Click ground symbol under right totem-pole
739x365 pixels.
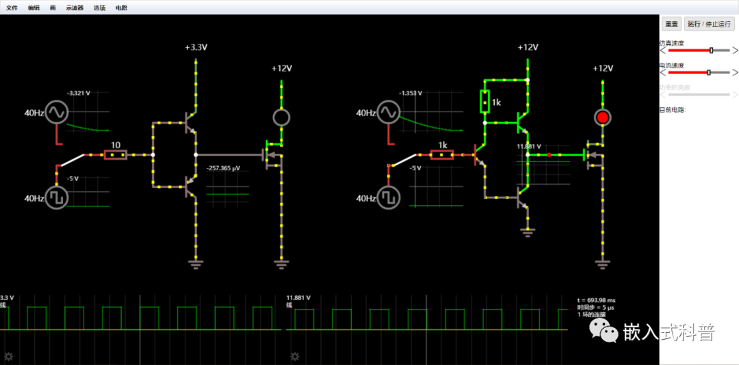[x=528, y=231]
